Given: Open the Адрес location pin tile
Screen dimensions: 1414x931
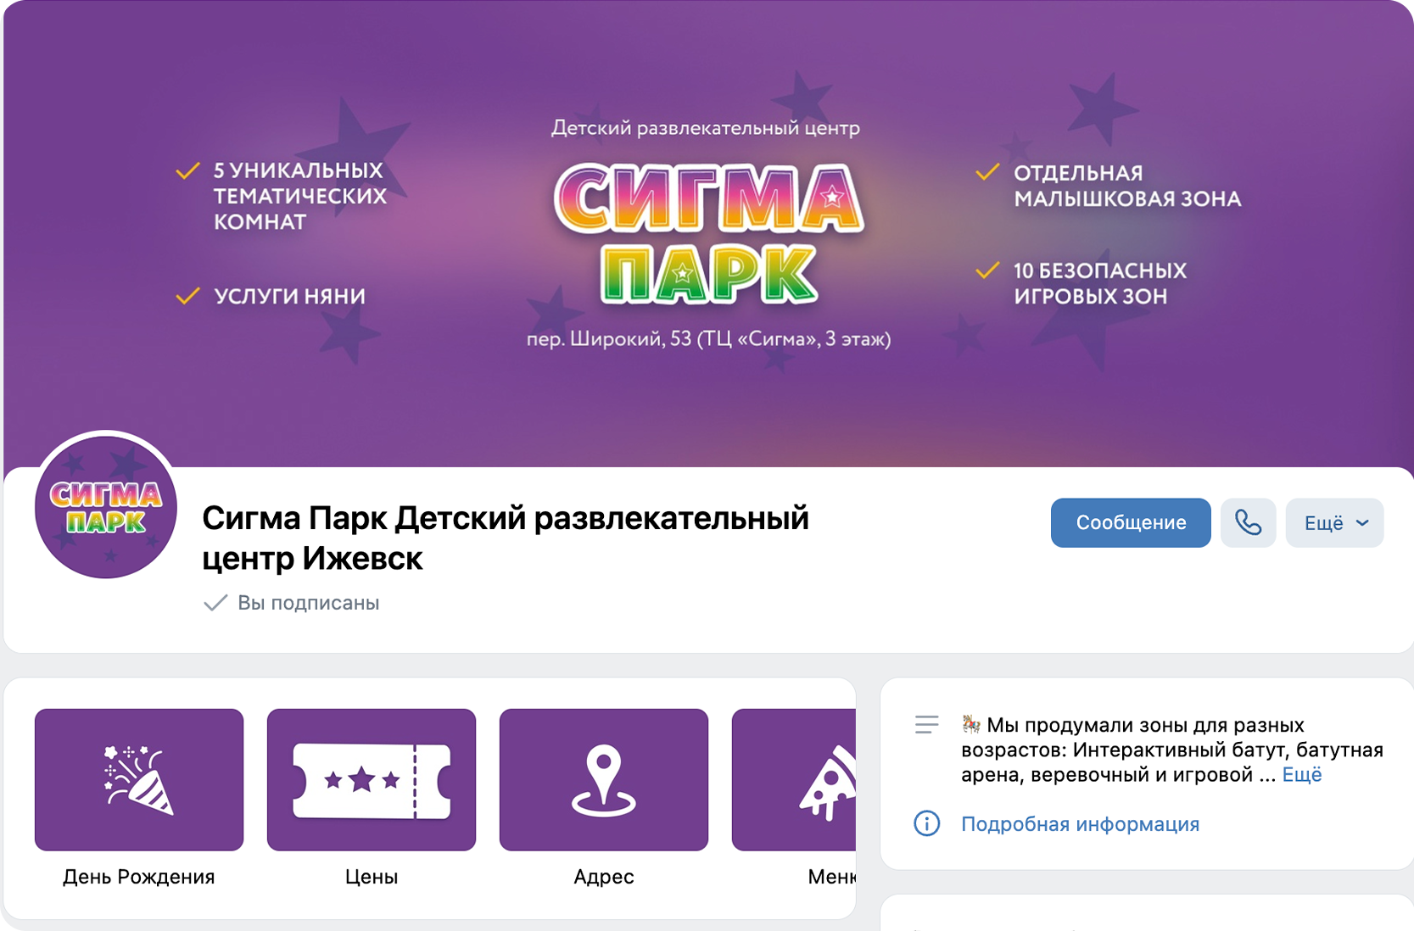Looking at the screenshot, I should click(604, 779).
